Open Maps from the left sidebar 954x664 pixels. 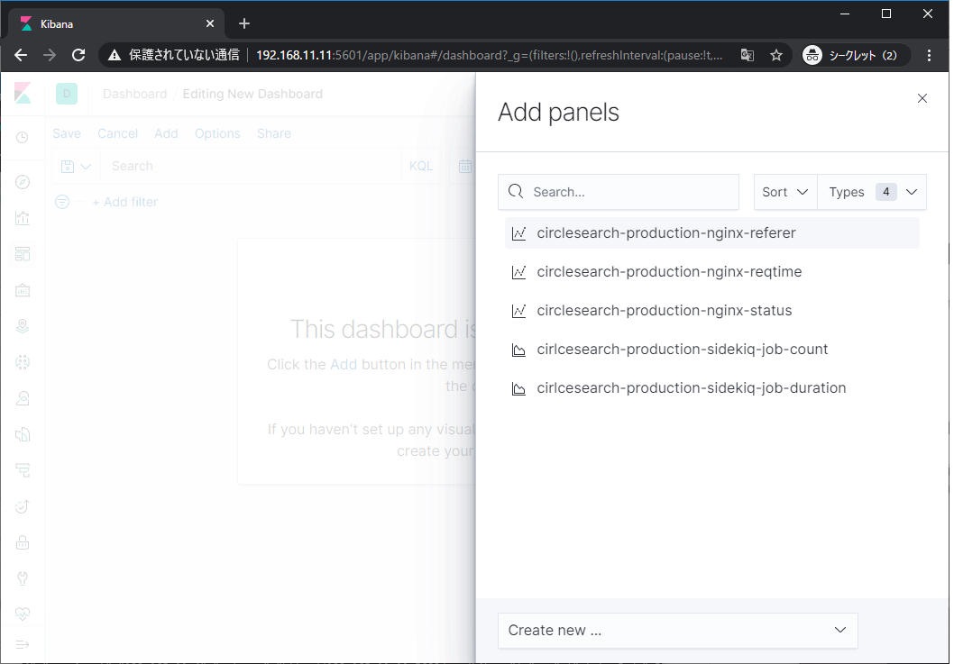[x=23, y=326]
